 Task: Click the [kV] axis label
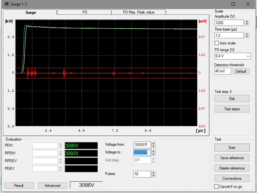9,21
